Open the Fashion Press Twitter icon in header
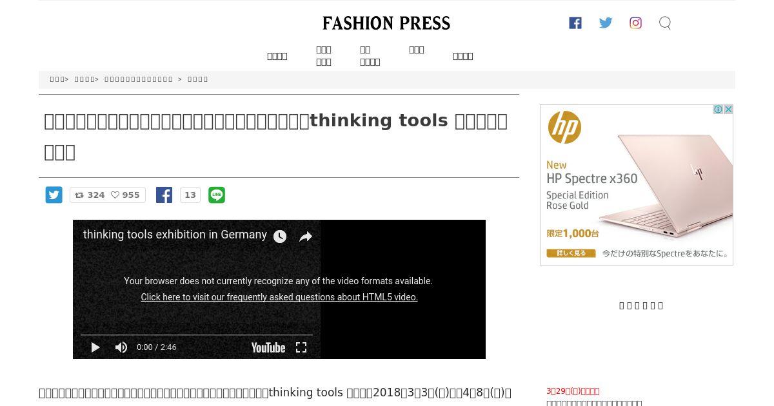Viewport: 774px width, 406px height. coord(606,23)
